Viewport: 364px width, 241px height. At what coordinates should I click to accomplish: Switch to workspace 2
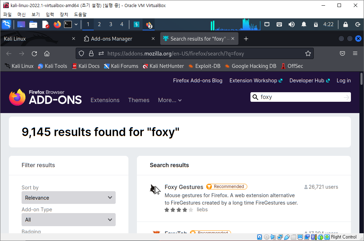click(99, 24)
